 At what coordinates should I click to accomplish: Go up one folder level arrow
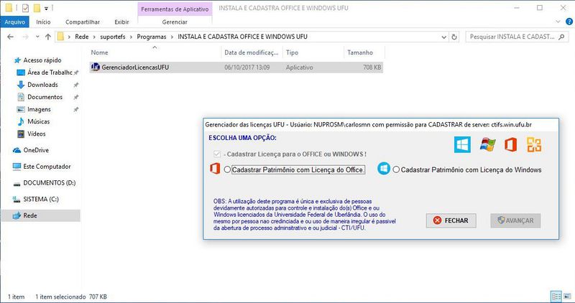48,37
